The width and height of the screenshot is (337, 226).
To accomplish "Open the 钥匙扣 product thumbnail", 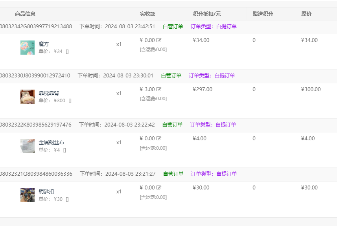I will (28, 195).
